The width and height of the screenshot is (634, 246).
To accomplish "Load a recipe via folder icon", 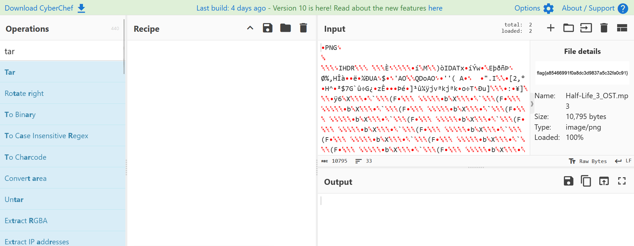I will (x=285, y=28).
